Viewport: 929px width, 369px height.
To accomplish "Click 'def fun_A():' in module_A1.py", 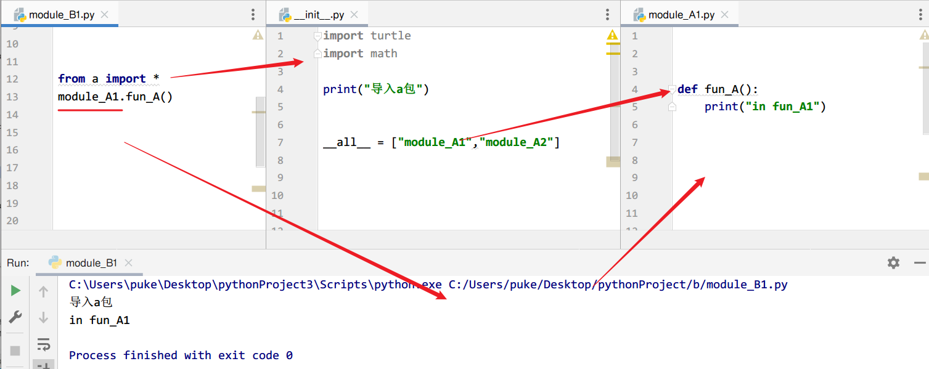I will pyautogui.click(x=718, y=89).
